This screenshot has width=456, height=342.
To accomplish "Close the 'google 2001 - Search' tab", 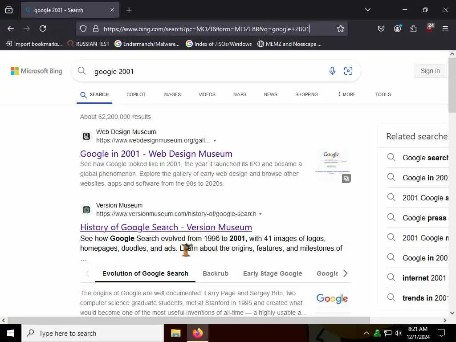I will coord(112,10).
